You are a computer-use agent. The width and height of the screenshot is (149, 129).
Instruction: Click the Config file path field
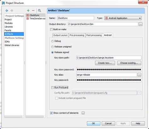[x=104, y=93]
